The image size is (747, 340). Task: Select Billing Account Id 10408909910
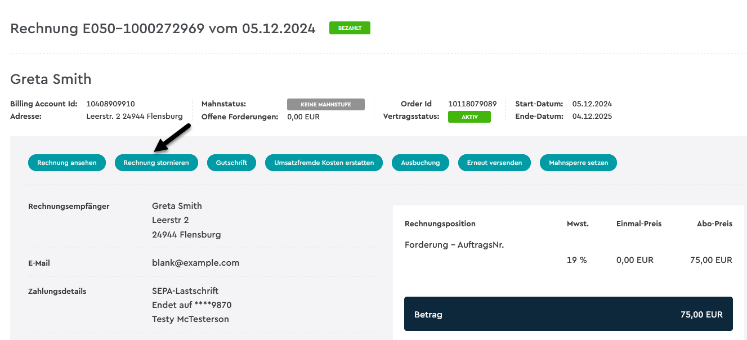coord(110,104)
